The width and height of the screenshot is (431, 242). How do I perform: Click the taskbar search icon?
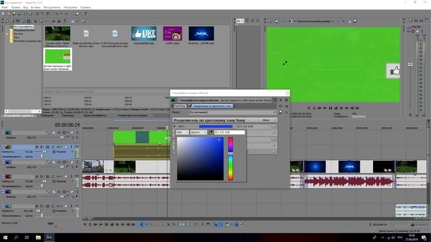click(16, 237)
